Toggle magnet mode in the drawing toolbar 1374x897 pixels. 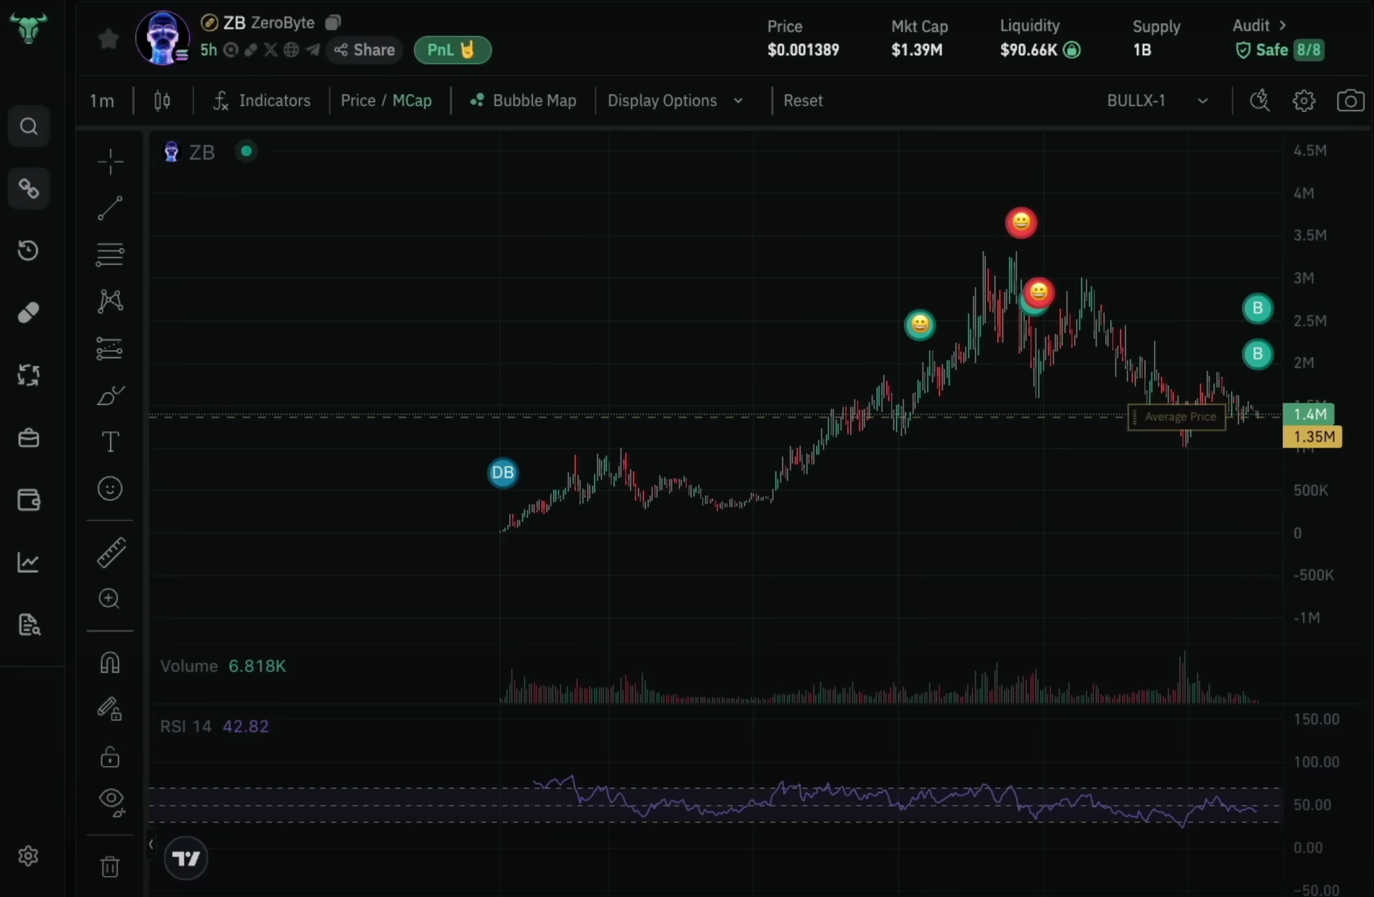(110, 661)
